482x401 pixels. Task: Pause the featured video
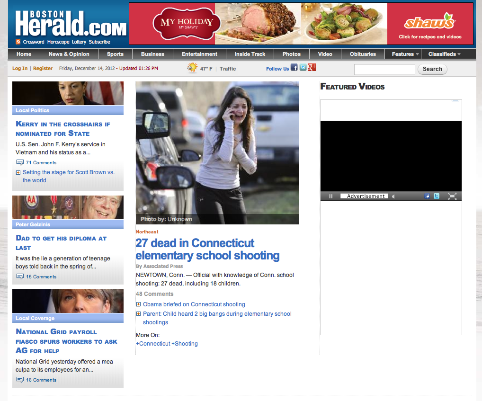click(331, 196)
